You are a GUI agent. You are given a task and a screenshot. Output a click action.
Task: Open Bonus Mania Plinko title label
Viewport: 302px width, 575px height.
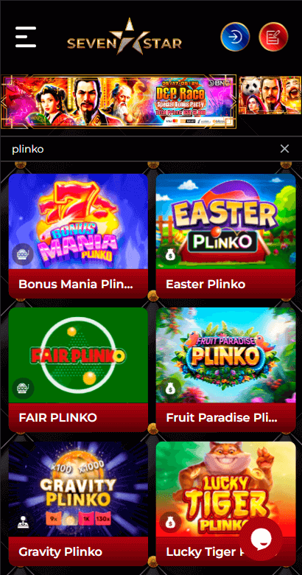[76, 284]
